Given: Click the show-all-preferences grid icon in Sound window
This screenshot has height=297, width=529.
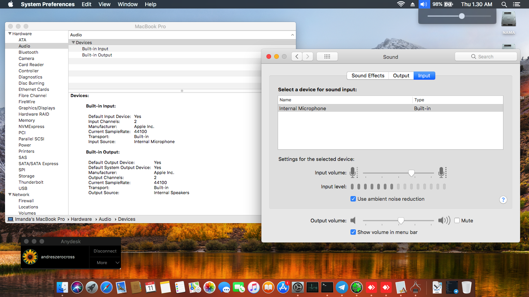Looking at the screenshot, I should (327, 56).
